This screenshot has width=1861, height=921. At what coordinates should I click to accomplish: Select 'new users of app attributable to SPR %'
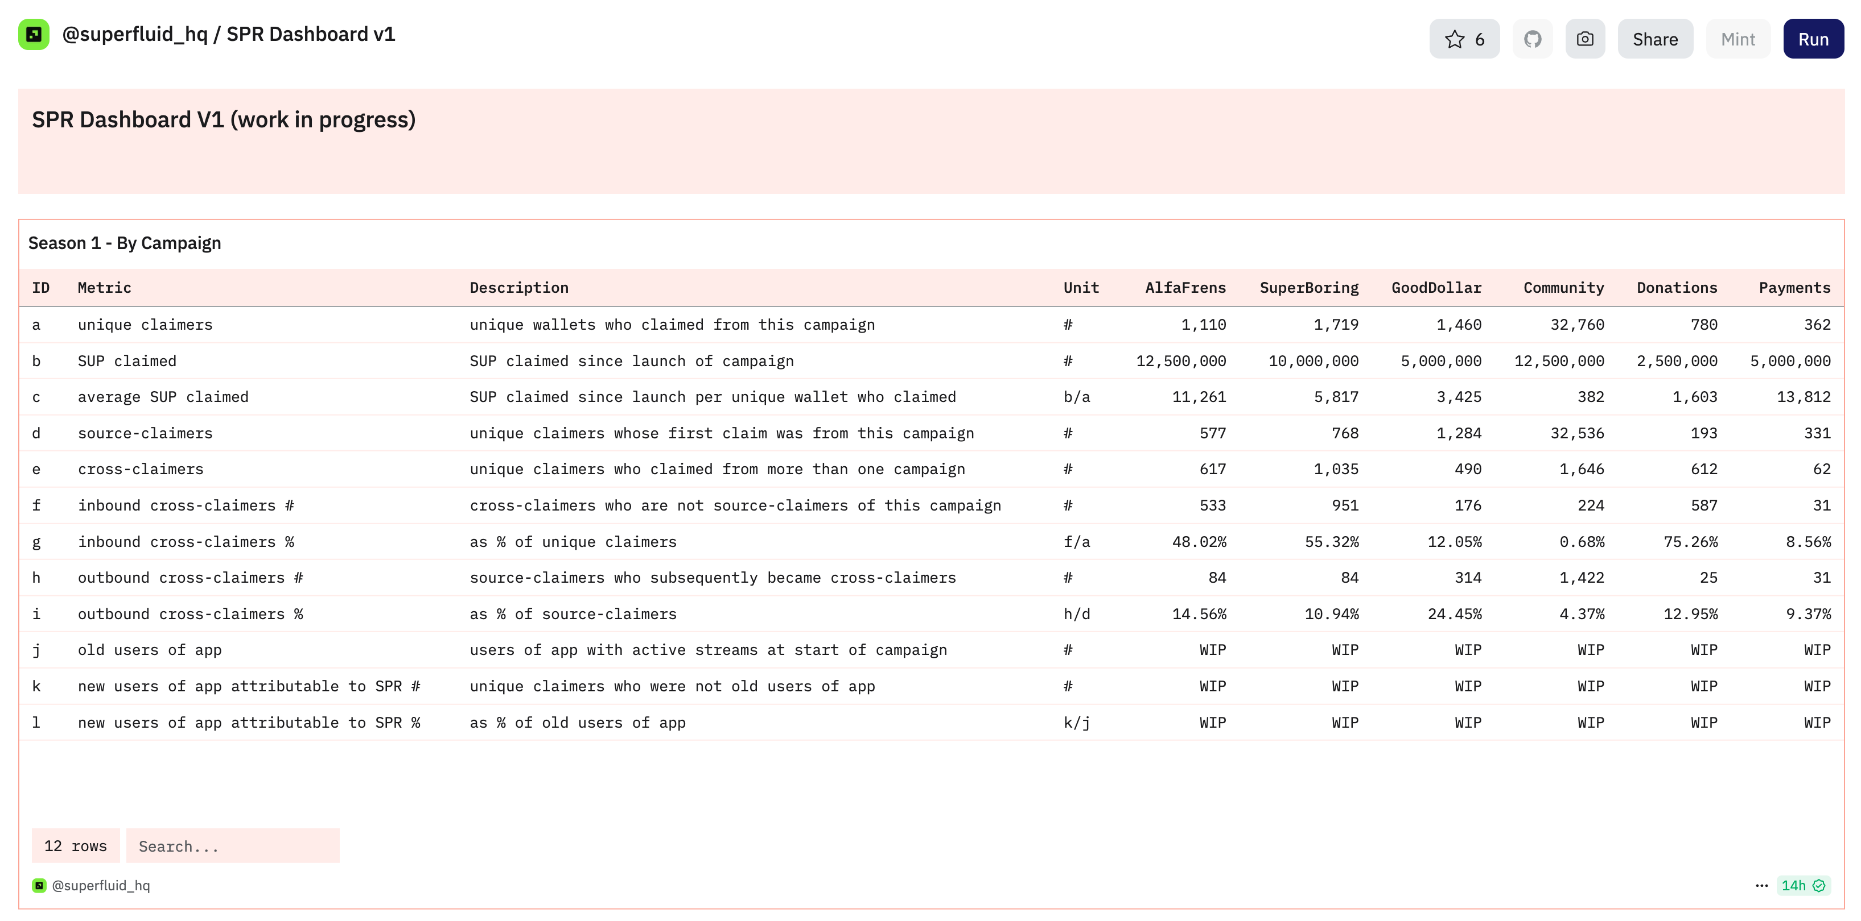pos(249,723)
